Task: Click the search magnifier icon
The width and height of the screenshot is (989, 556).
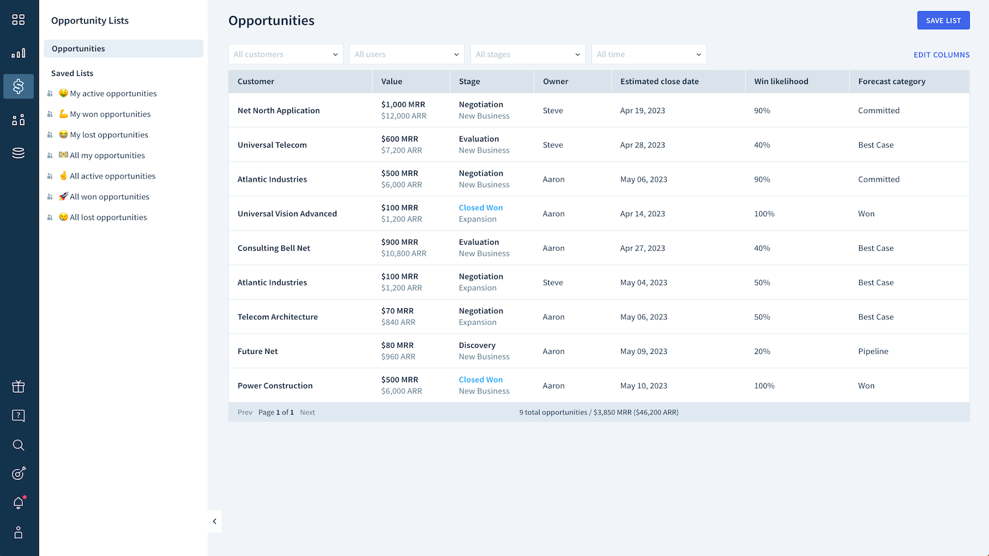Action: 19,445
